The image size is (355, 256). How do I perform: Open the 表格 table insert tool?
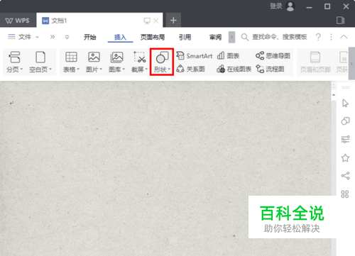71,62
